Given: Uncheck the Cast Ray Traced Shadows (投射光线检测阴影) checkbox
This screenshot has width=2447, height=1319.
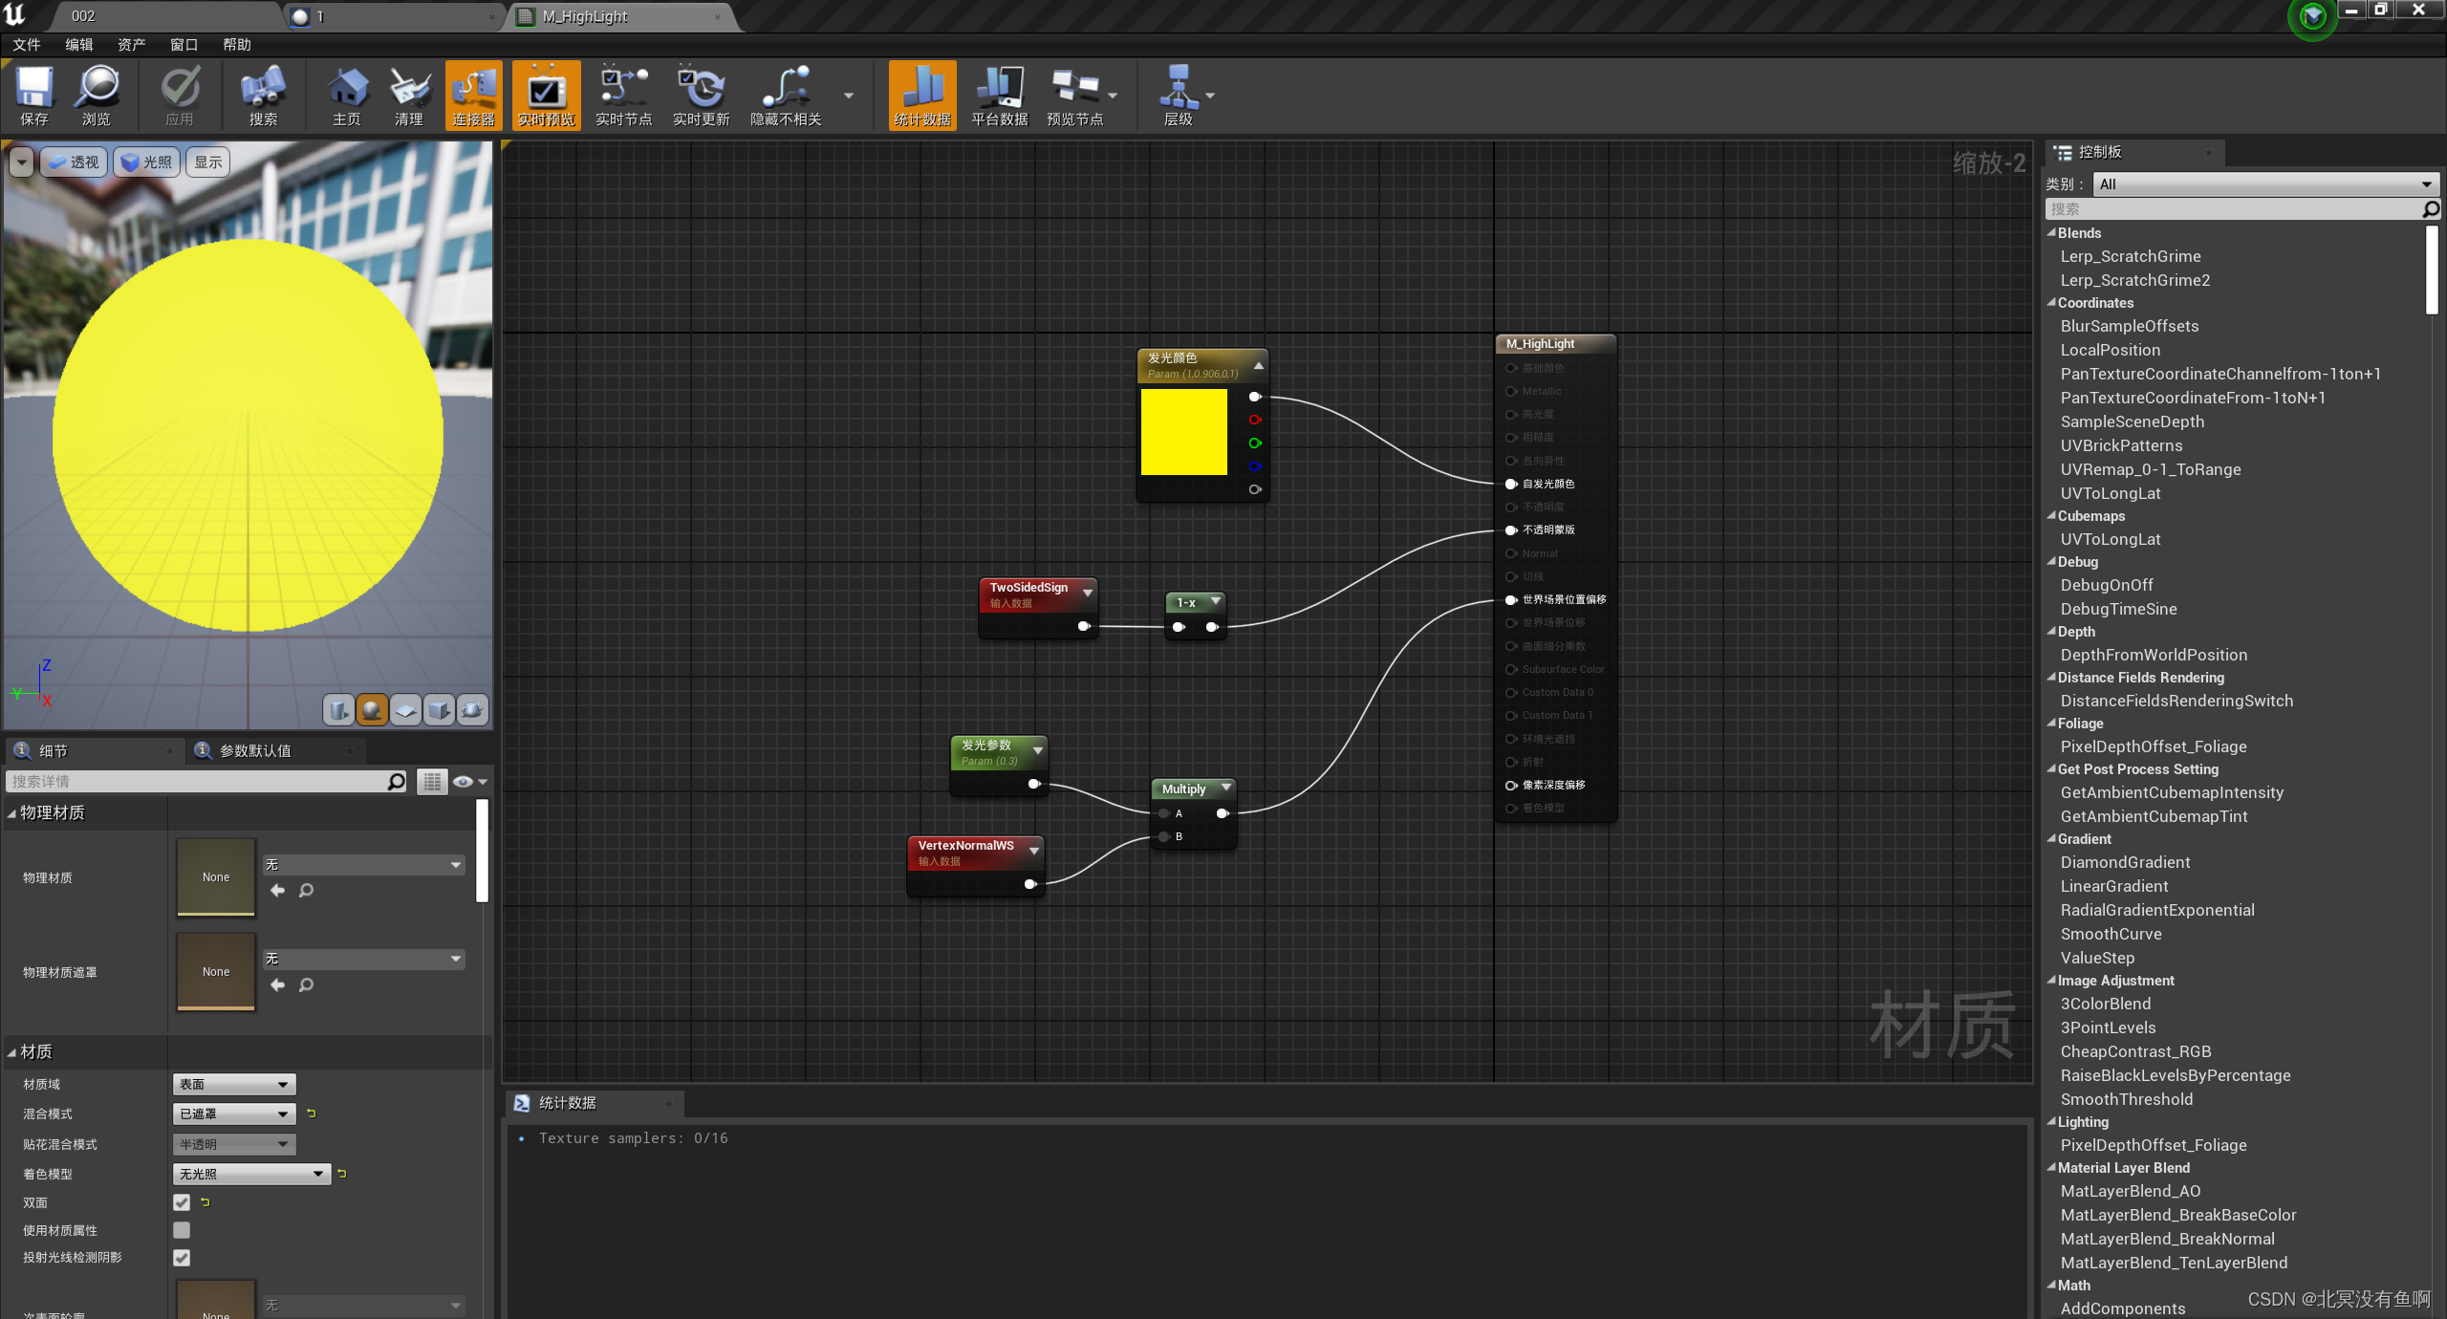Looking at the screenshot, I should pyautogui.click(x=182, y=1258).
